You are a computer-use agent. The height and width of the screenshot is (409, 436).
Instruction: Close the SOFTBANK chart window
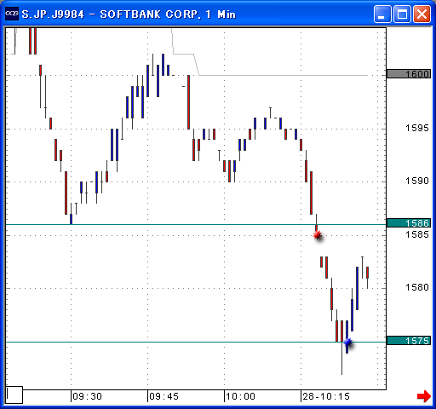pos(422,14)
